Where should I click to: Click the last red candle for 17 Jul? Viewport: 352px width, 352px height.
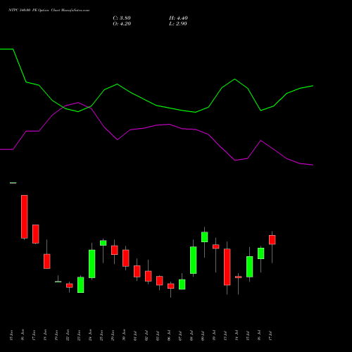point(272,240)
